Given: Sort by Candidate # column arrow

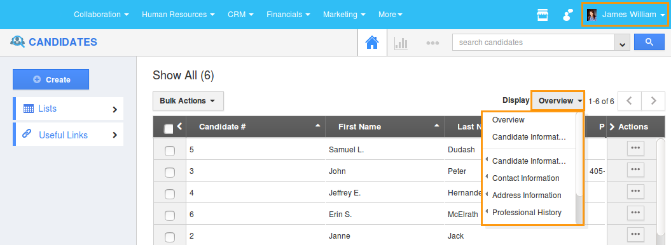Looking at the screenshot, I should pyautogui.click(x=317, y=126).
